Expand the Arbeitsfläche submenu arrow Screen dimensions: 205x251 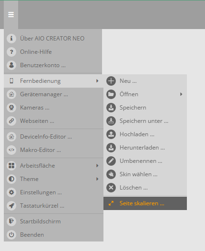click(x=97, y=166)
